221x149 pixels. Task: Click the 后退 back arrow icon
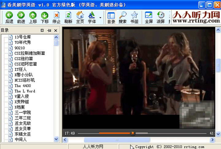click(9, 15)
